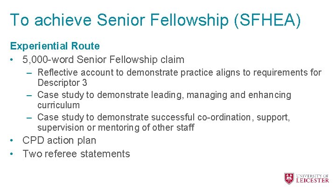Click the 'Reflective account to demonstrate practice' line

[x=179, y=72]
